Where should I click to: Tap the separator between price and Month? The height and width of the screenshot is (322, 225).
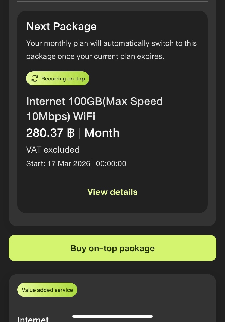coord(80,133)
